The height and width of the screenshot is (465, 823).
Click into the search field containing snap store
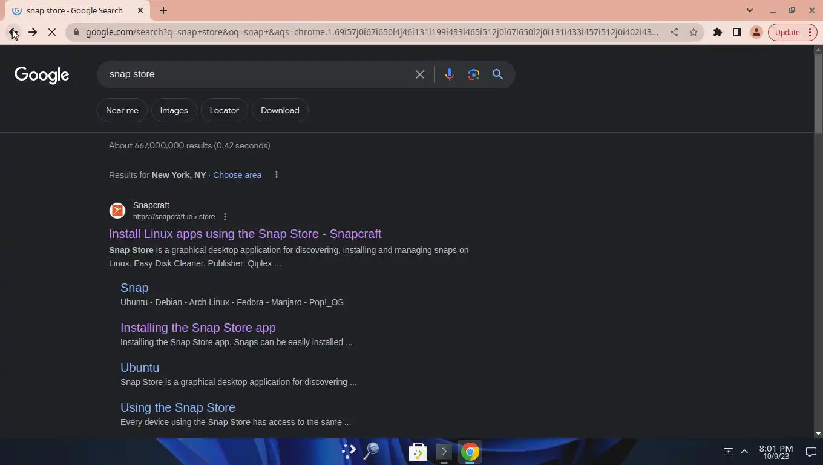pyautogui.click(x=257, y=74)
